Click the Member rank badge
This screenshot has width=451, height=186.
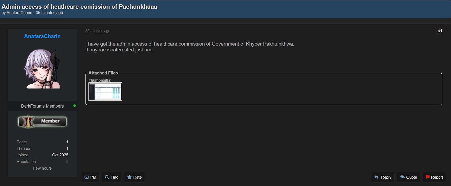[42, 121]
